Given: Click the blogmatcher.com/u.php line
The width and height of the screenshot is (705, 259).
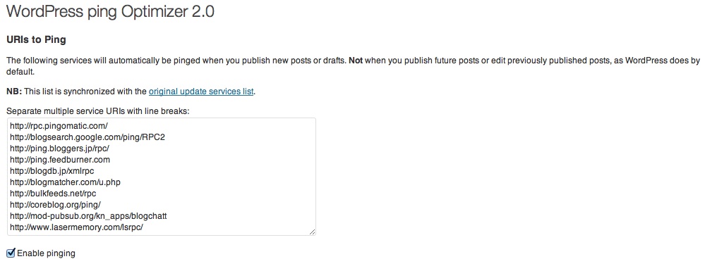Looking at the screenshot, I should 65,182.
